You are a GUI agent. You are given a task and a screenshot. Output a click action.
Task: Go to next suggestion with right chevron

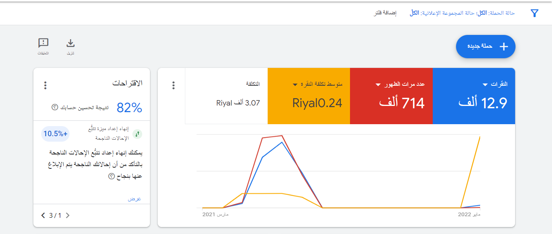68,215
